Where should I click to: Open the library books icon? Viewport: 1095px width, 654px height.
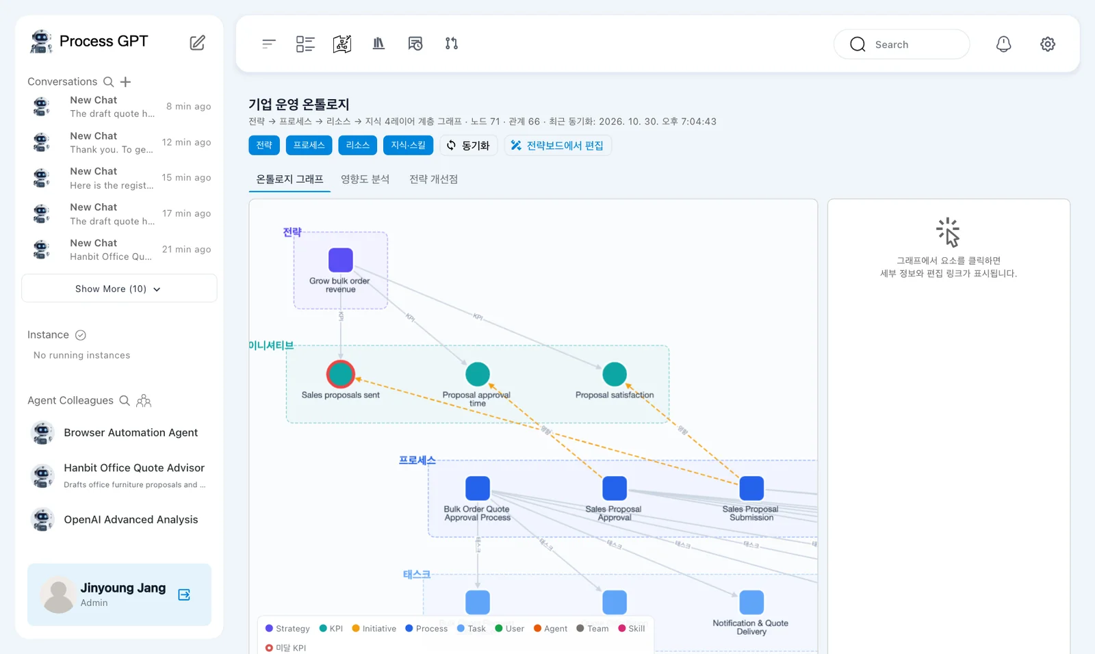[378, 44]
